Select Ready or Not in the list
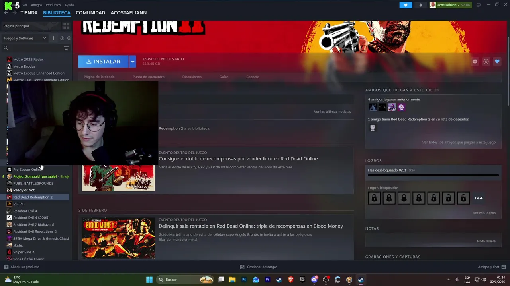Screen dimensions: 510x286 24,190
